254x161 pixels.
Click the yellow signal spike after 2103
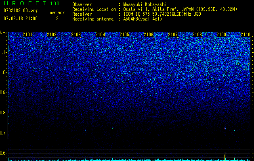(x=85, y=158)
